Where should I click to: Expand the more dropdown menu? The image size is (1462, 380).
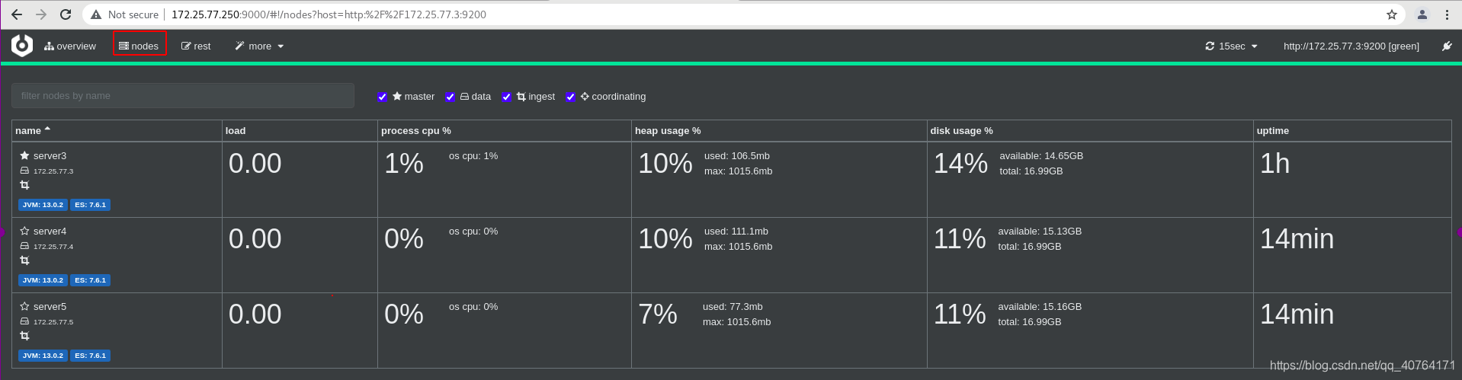pos(259,46)
